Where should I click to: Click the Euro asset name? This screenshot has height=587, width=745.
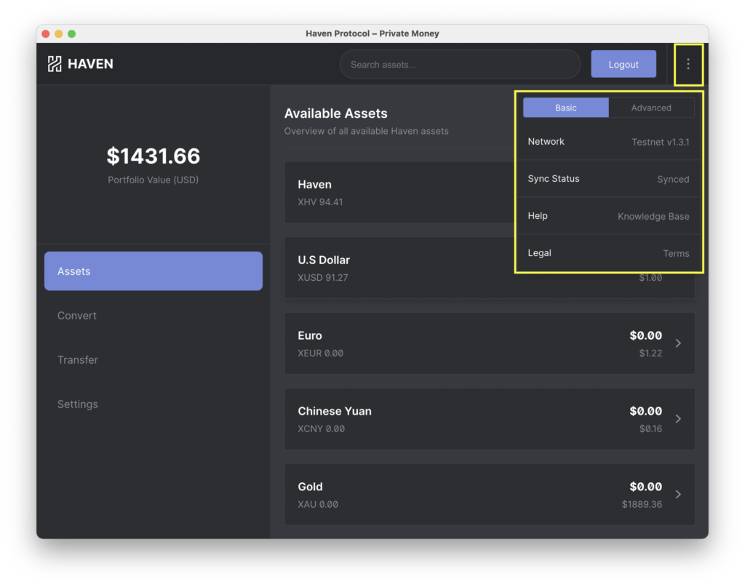click(x=310, y=336)
